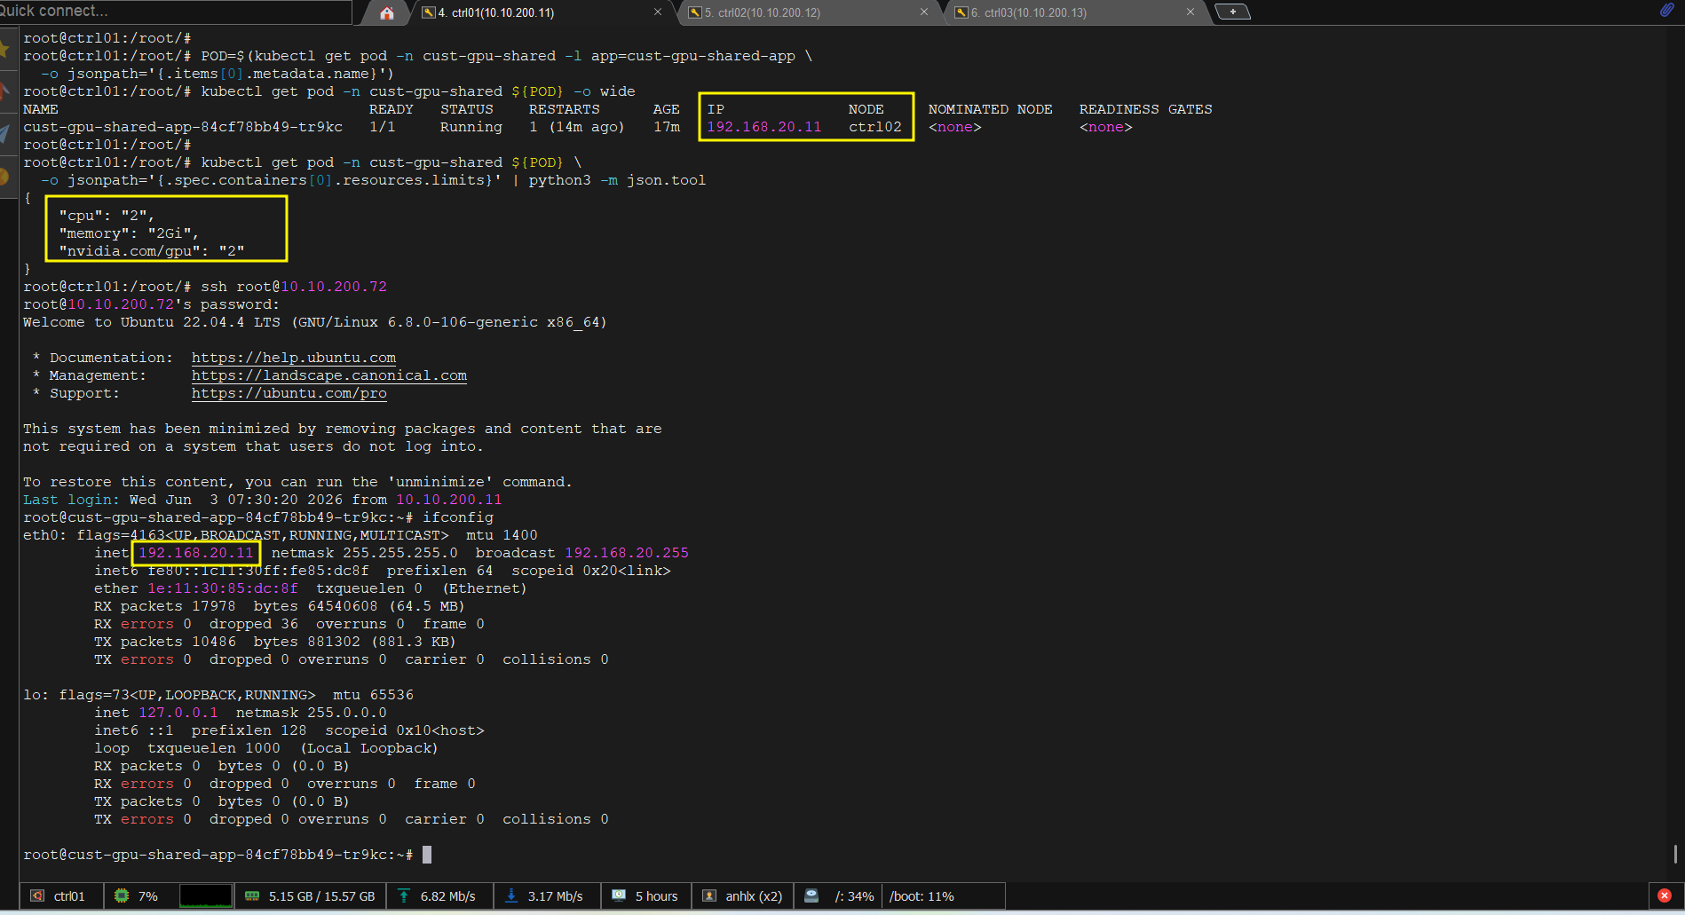Open the Sftp globe sidebar tab
The height and width of the screenshot is (915, 1685).
[6, 176]
